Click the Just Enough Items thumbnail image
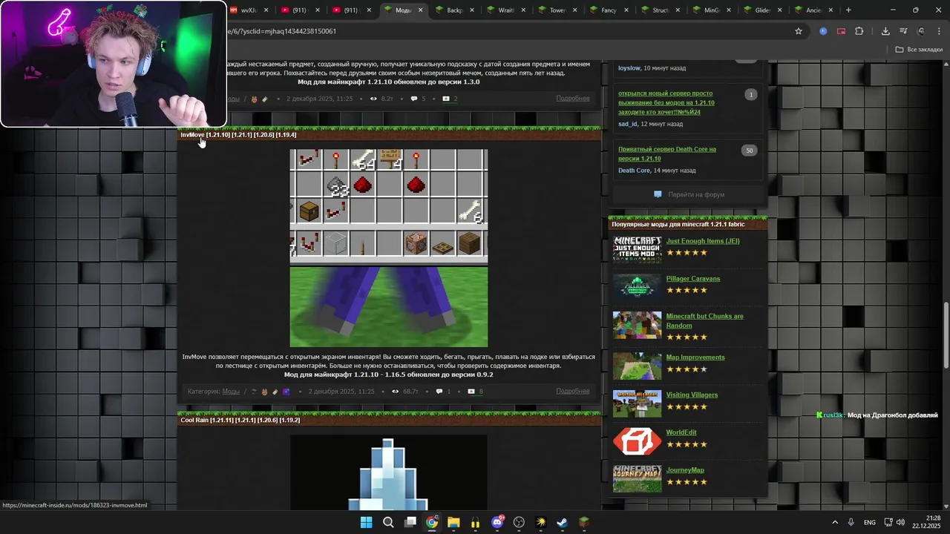950x534 pixels. pyautogui.click(x=637, y=249)
